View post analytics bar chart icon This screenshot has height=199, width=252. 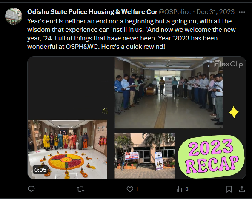click(x=179, y=189)
